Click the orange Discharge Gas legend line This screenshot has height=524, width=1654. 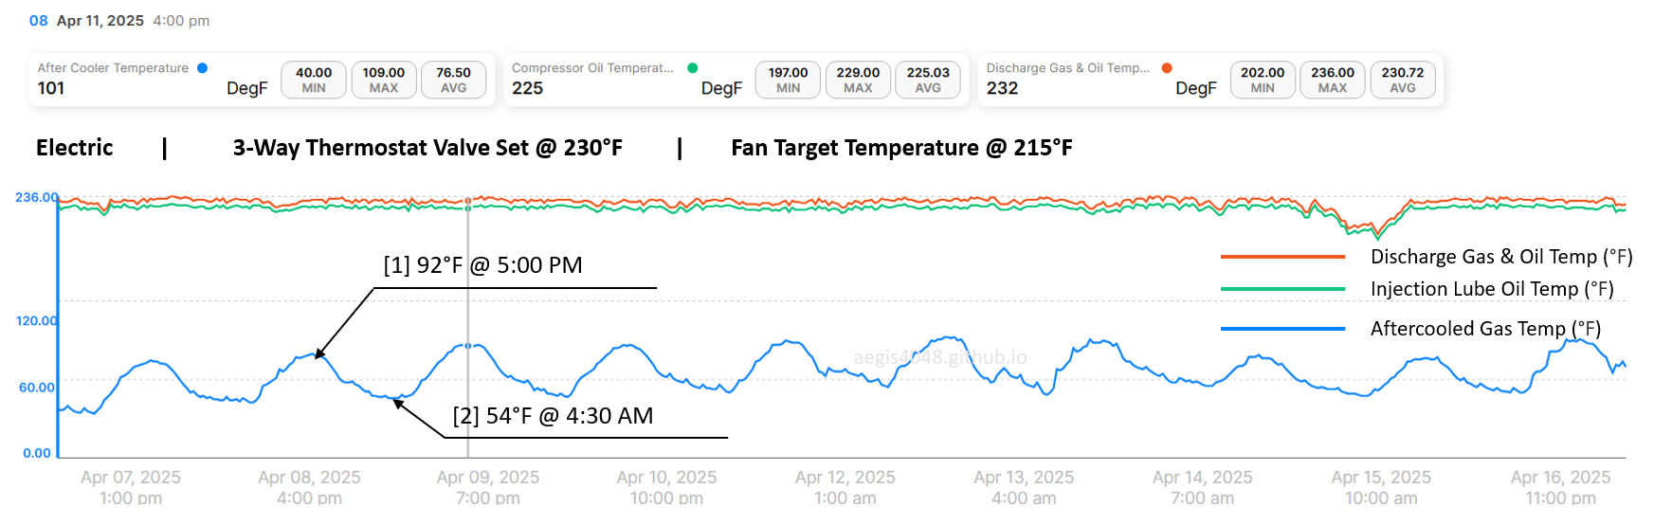click(1282, 257)
